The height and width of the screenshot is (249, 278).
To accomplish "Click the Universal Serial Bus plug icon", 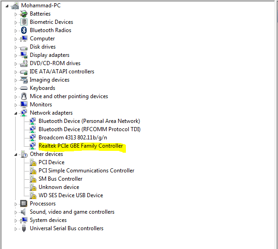I will tap(24, 228).
